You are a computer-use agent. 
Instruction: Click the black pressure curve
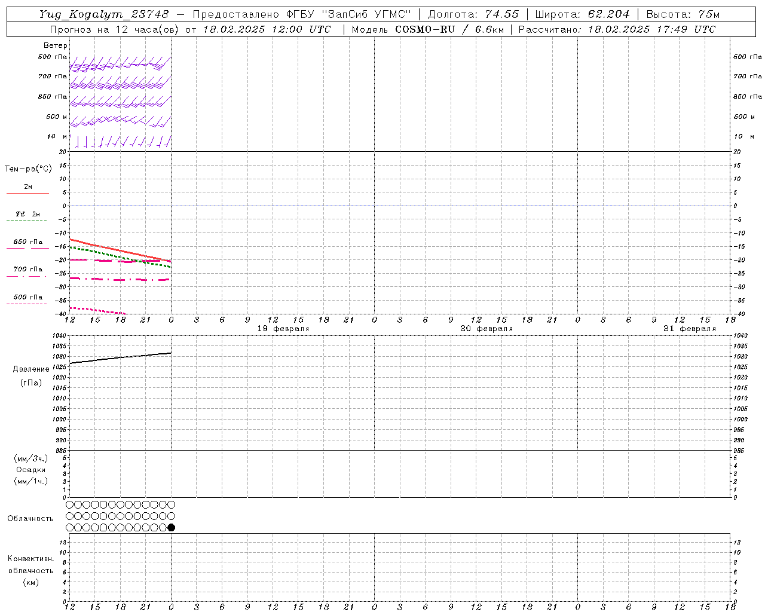(120, 357)
